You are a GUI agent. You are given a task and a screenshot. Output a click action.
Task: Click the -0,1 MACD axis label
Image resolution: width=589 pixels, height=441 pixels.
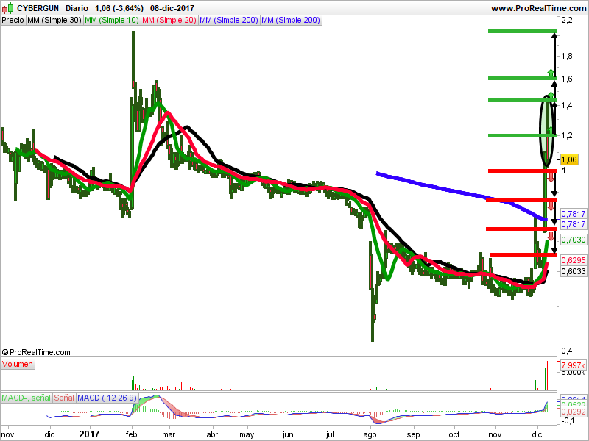[568, 420]
